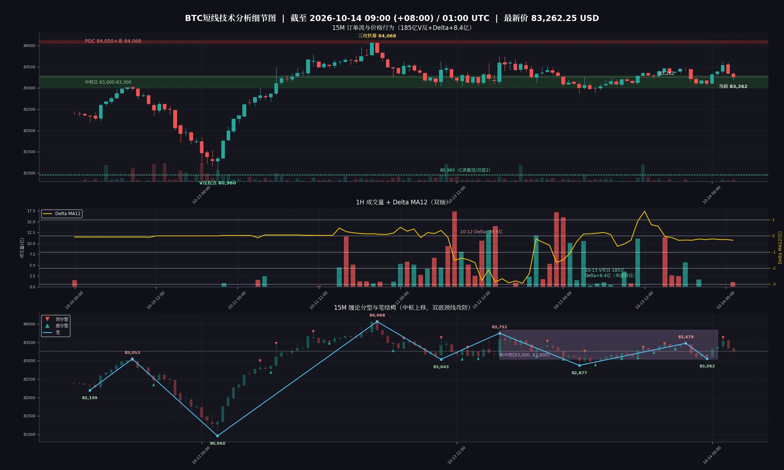
Task: Click the 10-13 V反日 185亿 annotation
Action: tap(604, 270)
